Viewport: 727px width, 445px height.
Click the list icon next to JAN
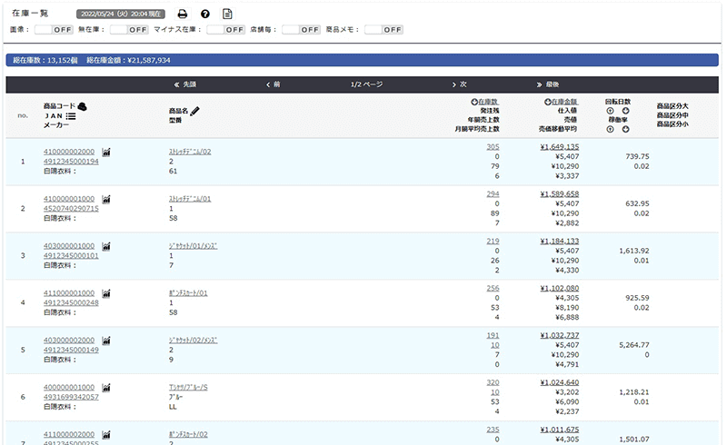coord(70,116)
